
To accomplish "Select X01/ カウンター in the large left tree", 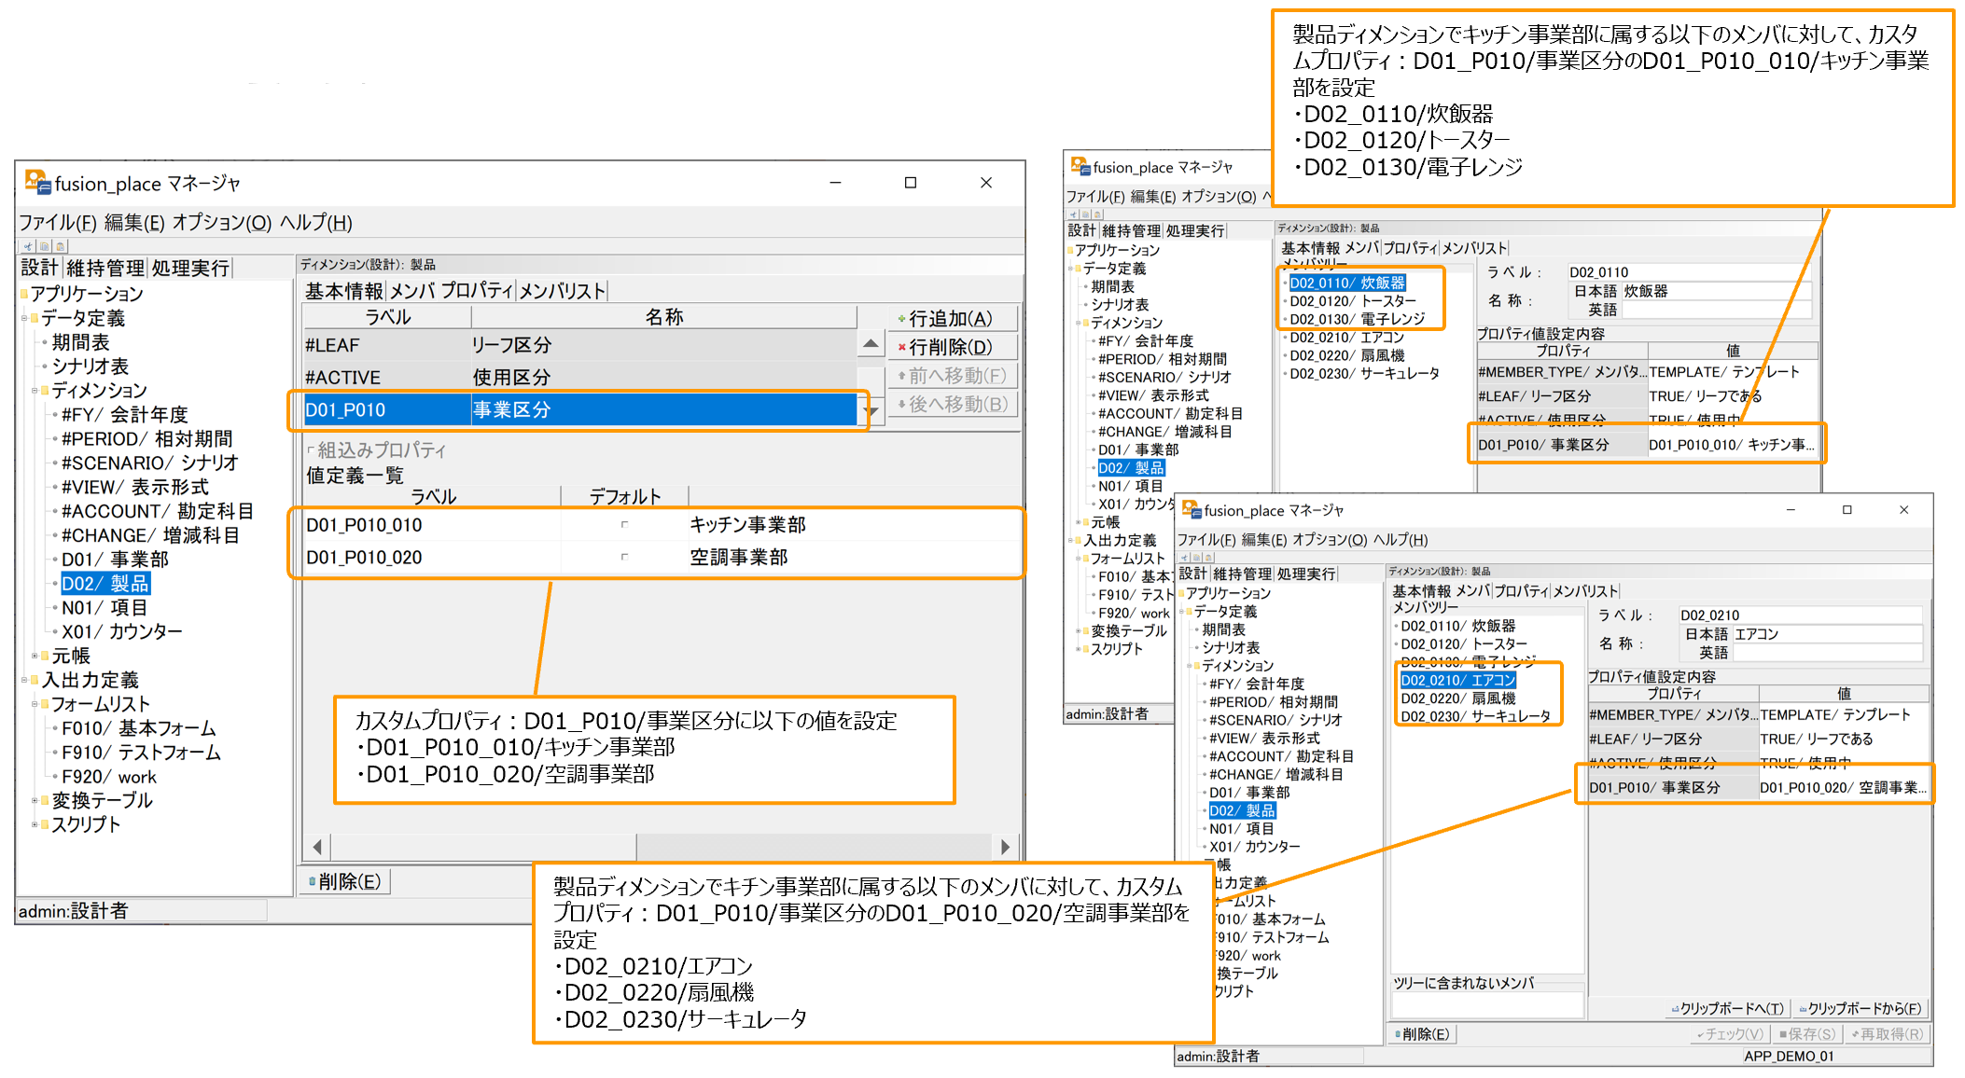I will pyautogui.click(x=122, y=631).
